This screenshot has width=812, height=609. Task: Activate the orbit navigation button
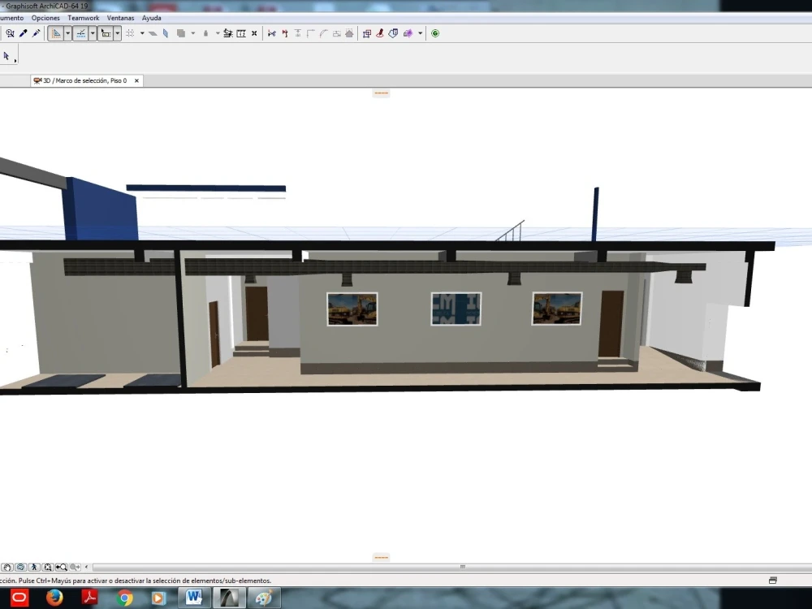pyautogui.click(x=21, y=567)
